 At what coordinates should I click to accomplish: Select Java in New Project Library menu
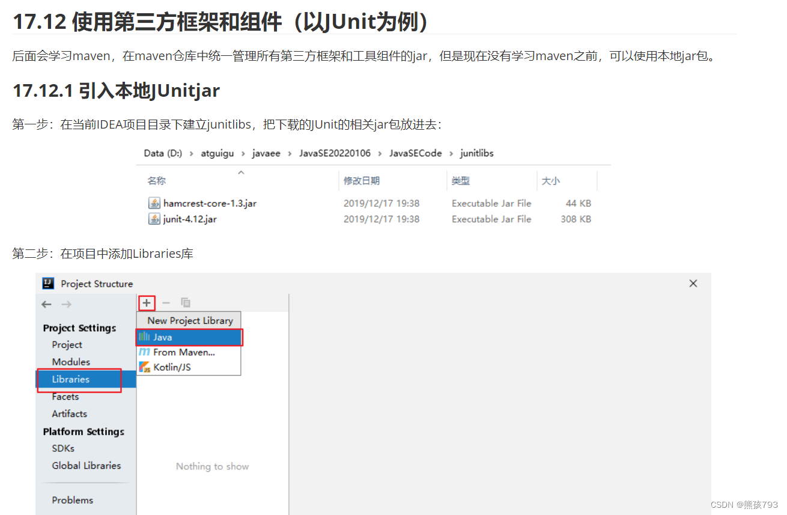[x=189, y=337]
